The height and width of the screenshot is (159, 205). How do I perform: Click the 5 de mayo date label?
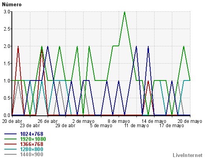[101, 126]
